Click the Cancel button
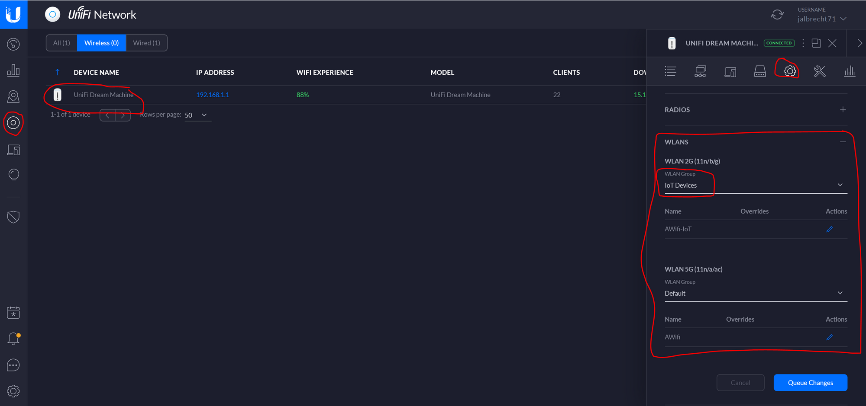Screen dimensions: 866x406 [740, 383]
